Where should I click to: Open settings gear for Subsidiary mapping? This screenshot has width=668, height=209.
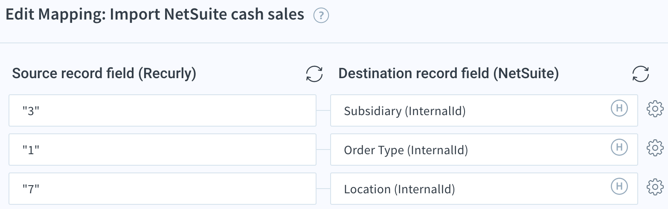(x=655, y=109)
